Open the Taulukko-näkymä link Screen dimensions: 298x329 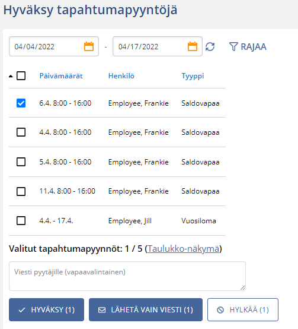click(183, 249)
